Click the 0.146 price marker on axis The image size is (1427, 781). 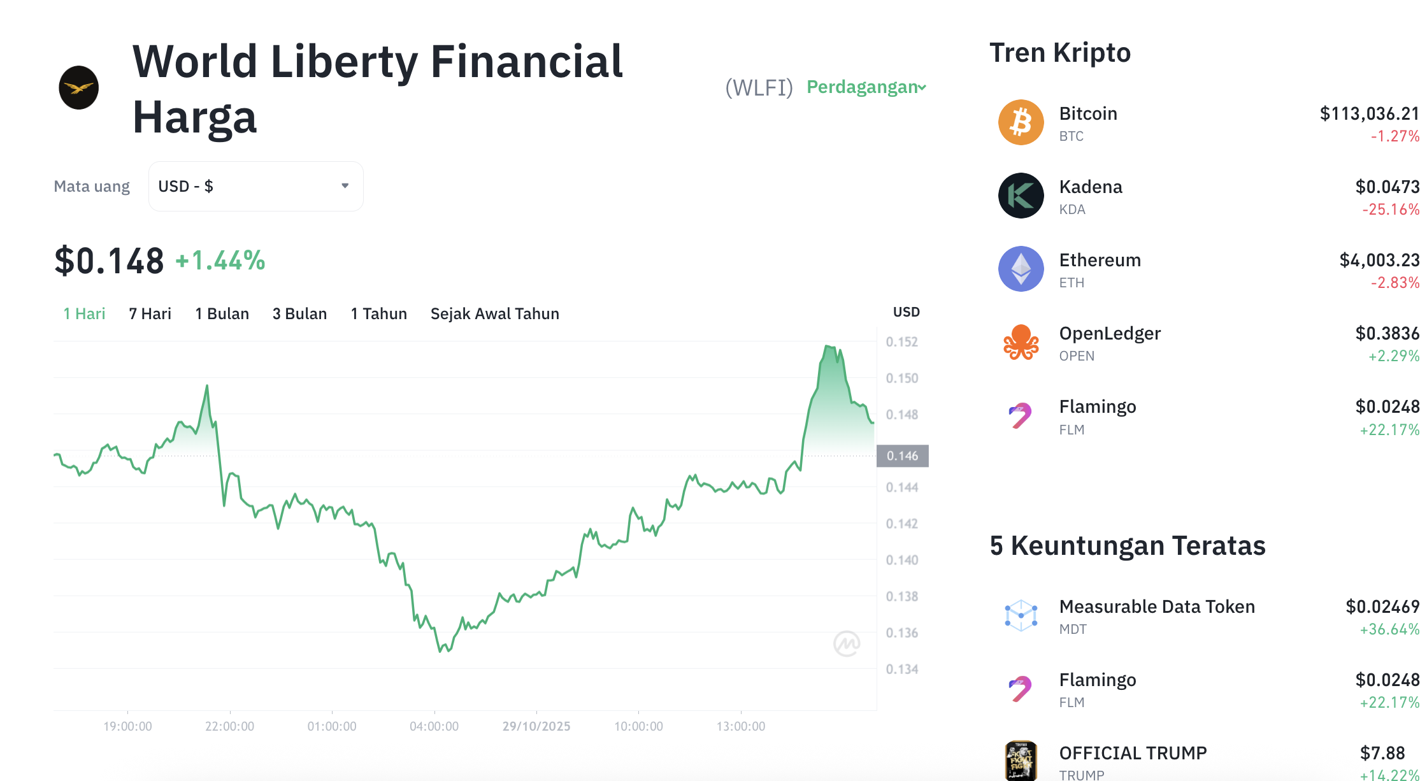[x=902, y=456]
